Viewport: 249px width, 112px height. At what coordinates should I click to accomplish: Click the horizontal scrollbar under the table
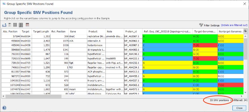(x=33, y=96)
